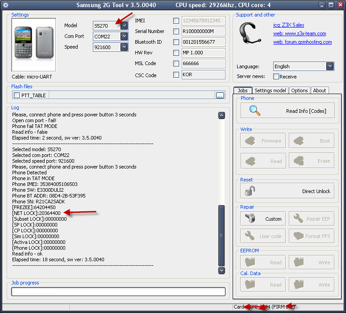Switch to the Settings model tab
Image resolution: width=346 pixels, height=313 pixels.
click(270, 91)
